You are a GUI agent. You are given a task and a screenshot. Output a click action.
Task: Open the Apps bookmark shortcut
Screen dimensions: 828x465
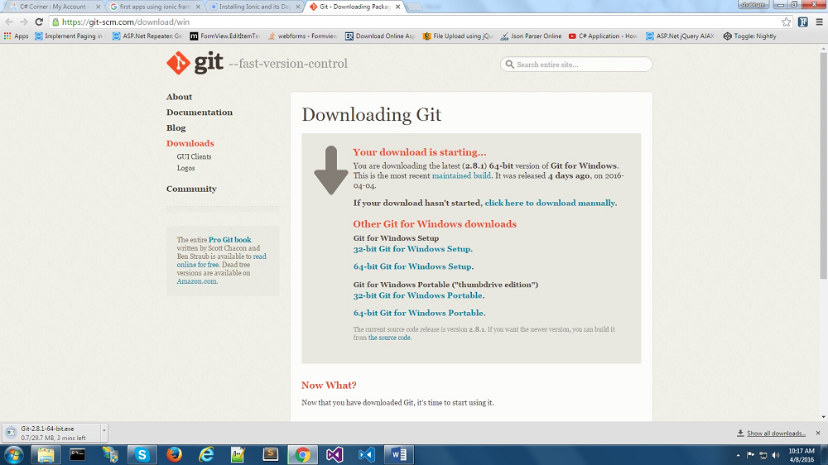click(16, 36)
